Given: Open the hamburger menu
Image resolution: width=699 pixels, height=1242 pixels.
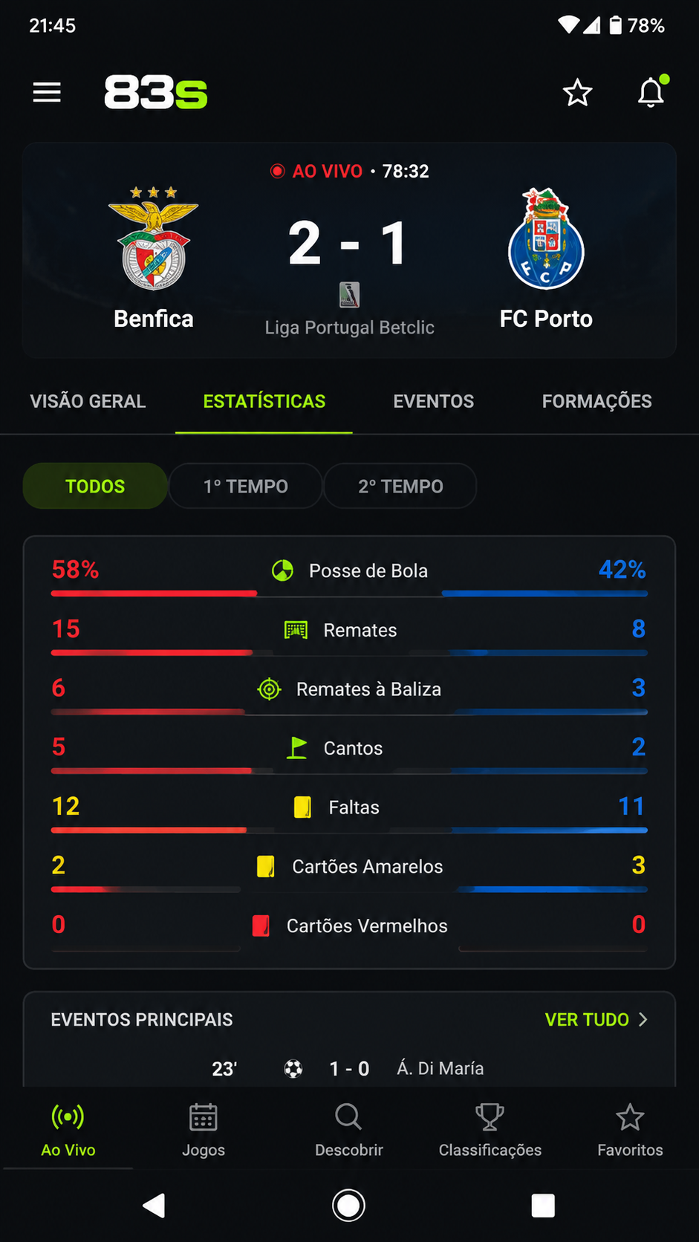Looking at the screenshot, I should coord(47,93).
